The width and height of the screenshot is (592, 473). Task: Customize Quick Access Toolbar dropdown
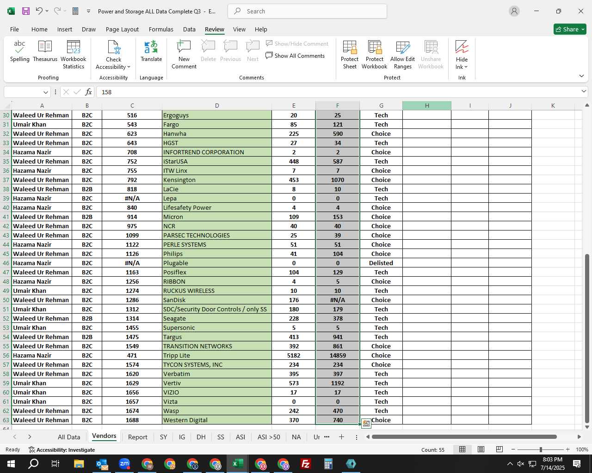(x=88, y=11)
